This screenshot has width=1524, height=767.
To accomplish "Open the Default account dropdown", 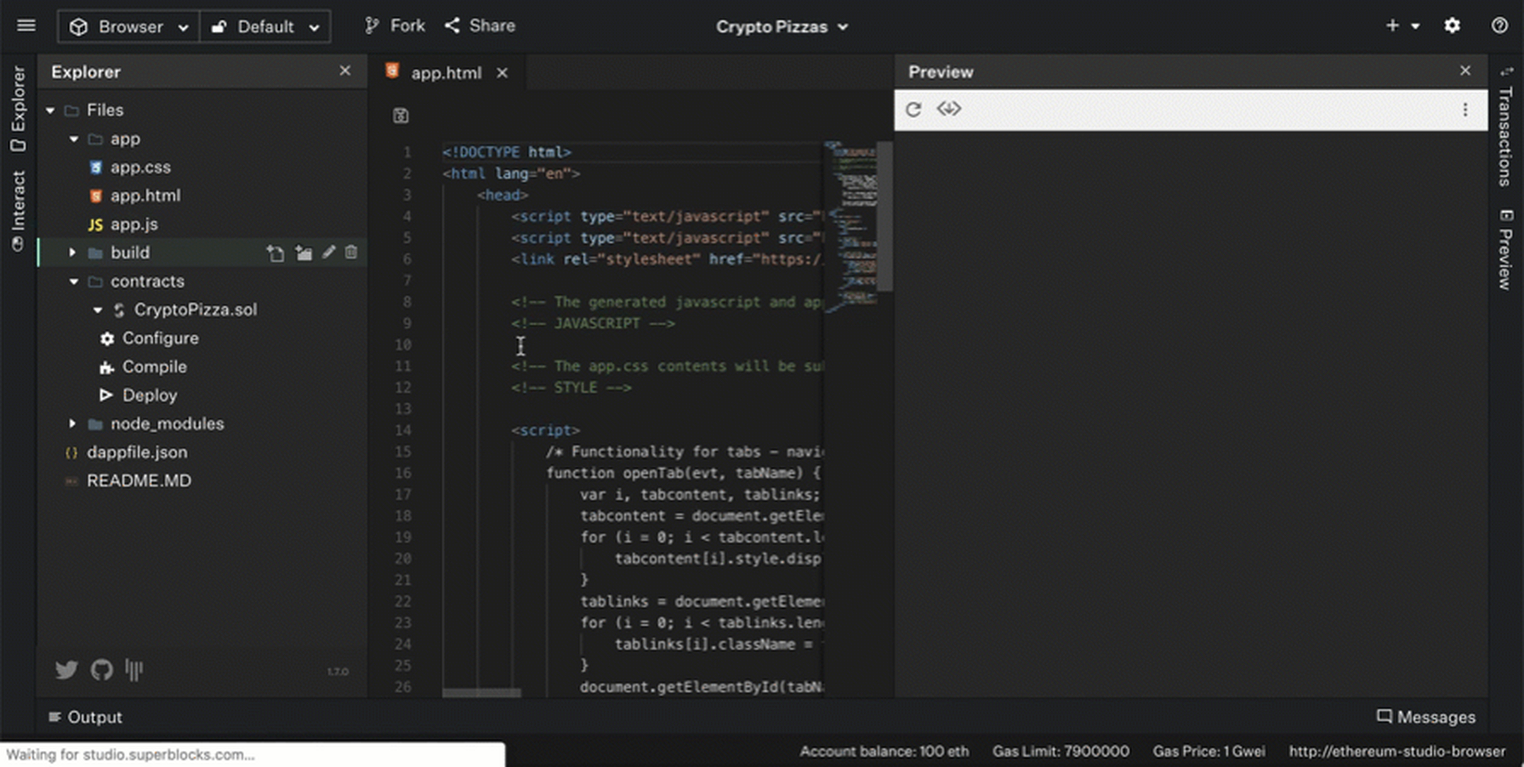I will pyautogui.click(x=265, y=26).
